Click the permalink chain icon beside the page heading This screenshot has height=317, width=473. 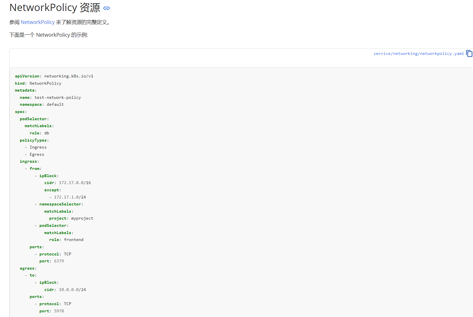click(106, 8)
